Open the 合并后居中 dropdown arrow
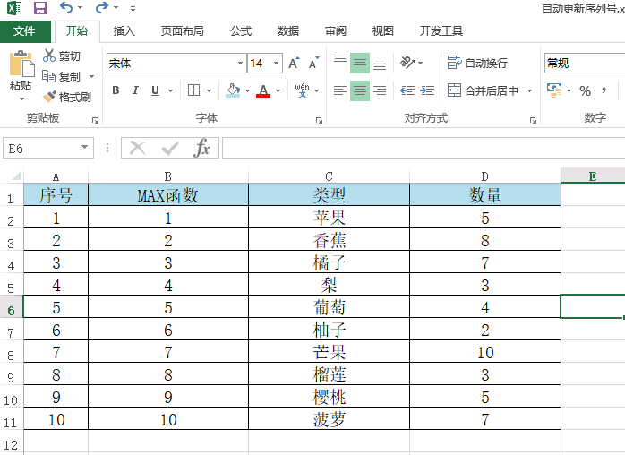Screen dimensions: 625x455 click(530, 91)
